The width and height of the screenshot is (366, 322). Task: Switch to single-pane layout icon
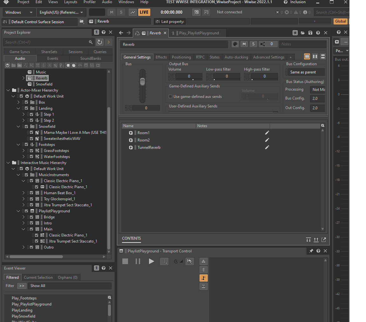coord(307,57)
